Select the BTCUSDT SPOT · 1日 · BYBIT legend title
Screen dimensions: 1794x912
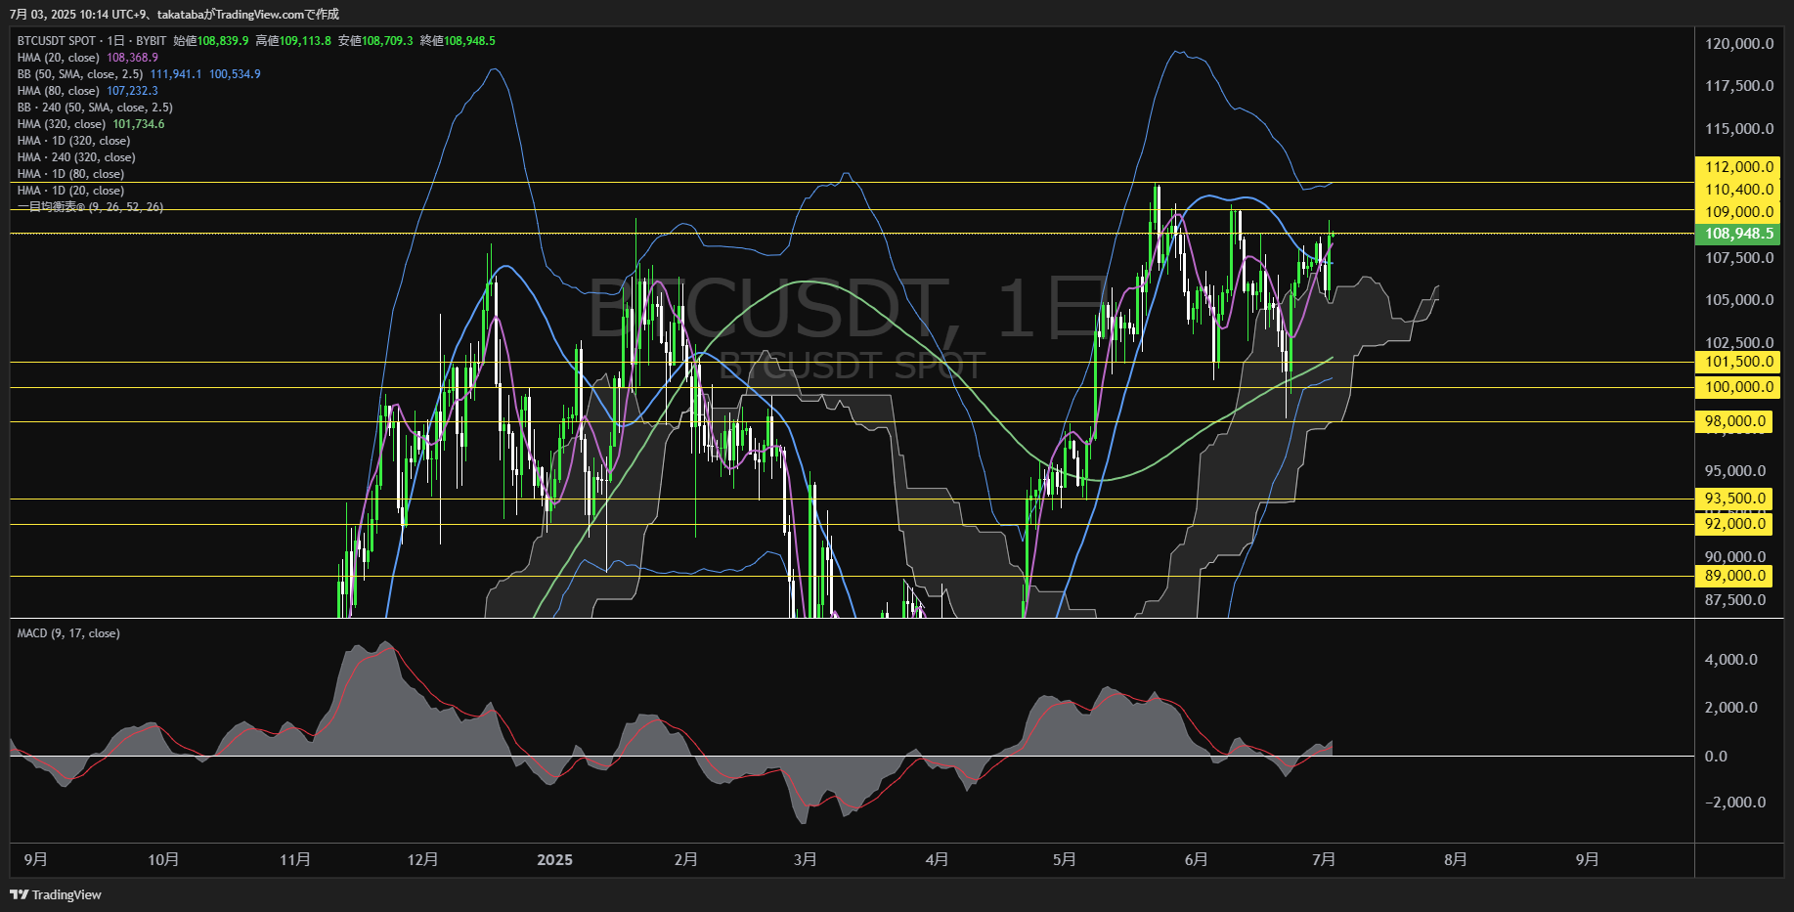[92, 41]
